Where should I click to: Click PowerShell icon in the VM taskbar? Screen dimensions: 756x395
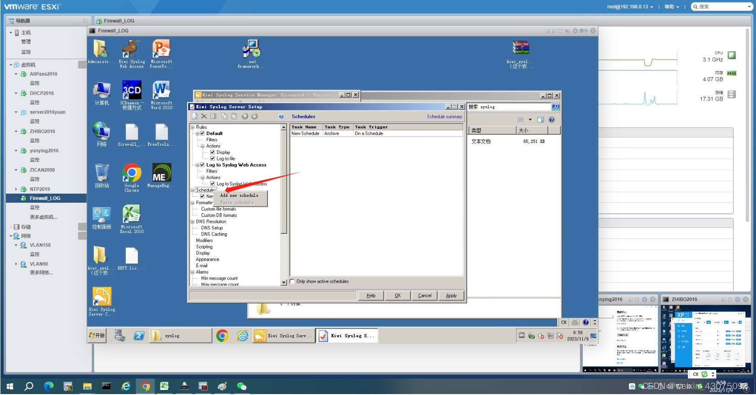[x=139, y=336]
